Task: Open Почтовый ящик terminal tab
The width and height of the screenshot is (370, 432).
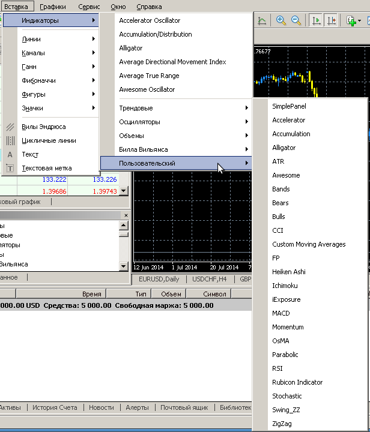Action: 184,407
